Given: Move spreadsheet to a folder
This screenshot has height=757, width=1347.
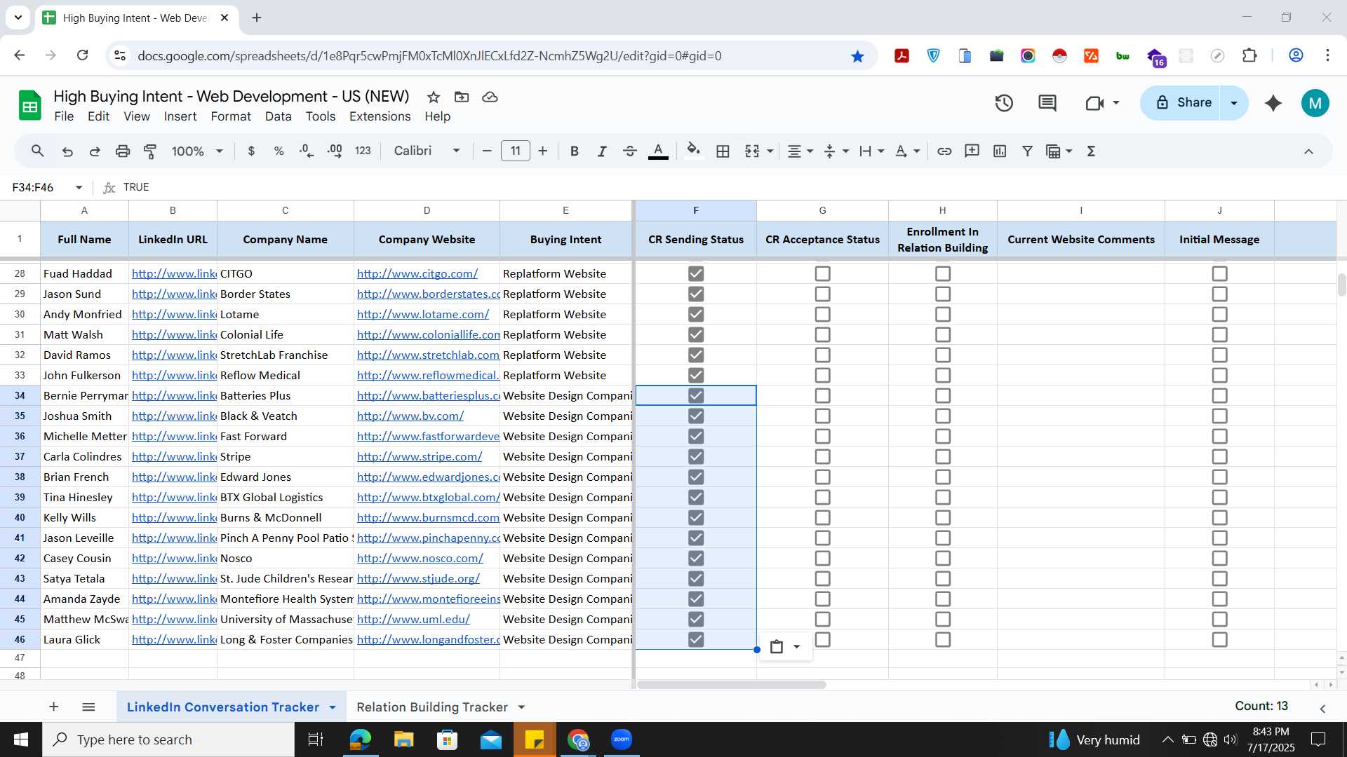Looking at the screenshot, I should 462,97.
